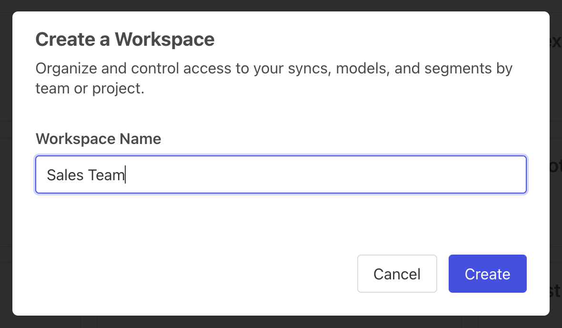This screenshot has height=328, width=562.
Task: Click the dimmed backdrop above the dialog
Action: coord(281,5)
